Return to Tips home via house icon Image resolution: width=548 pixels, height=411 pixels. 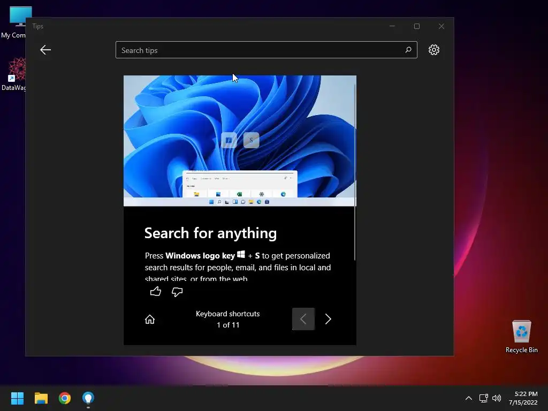coord(150,319)
